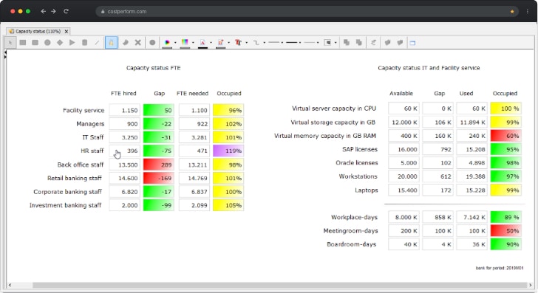Click the HR staff Occupied 119% cell
The image size is (538, 293).
228,151
